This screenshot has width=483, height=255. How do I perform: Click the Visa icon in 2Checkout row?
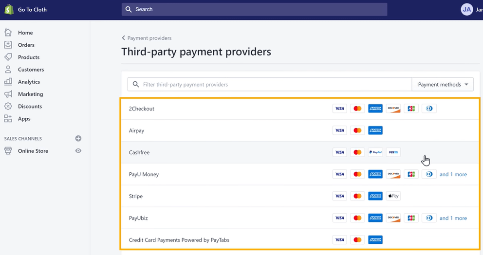coord(340,109)
